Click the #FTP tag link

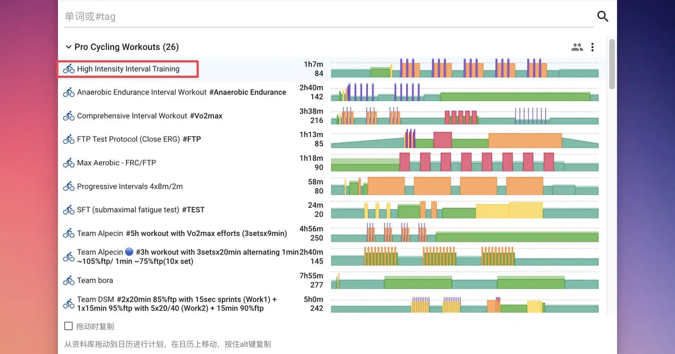coord(191,139)
